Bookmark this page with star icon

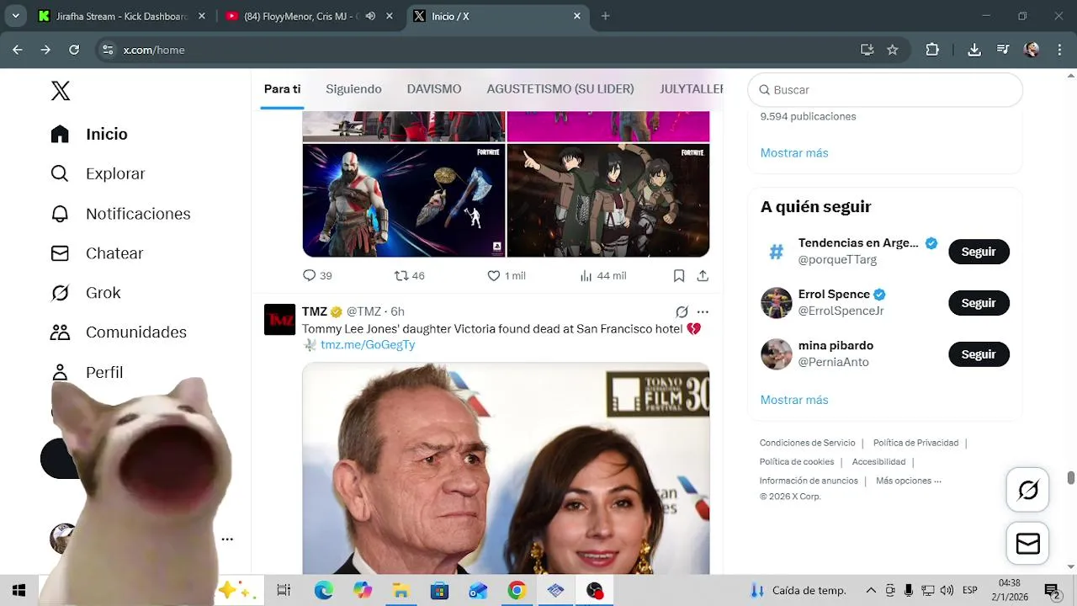point(893,50)
